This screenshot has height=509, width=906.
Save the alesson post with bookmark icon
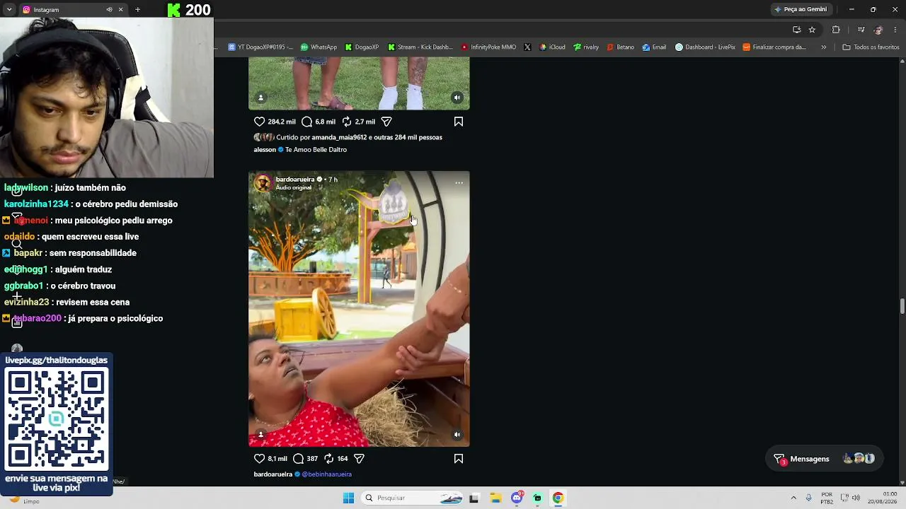pyautogui.click(x=459, y=122)
